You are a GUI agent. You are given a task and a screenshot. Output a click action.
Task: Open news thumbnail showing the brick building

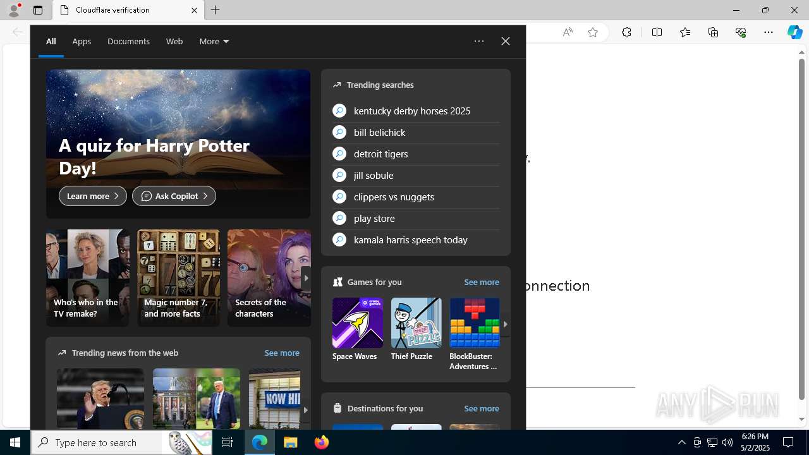[196, 399]
